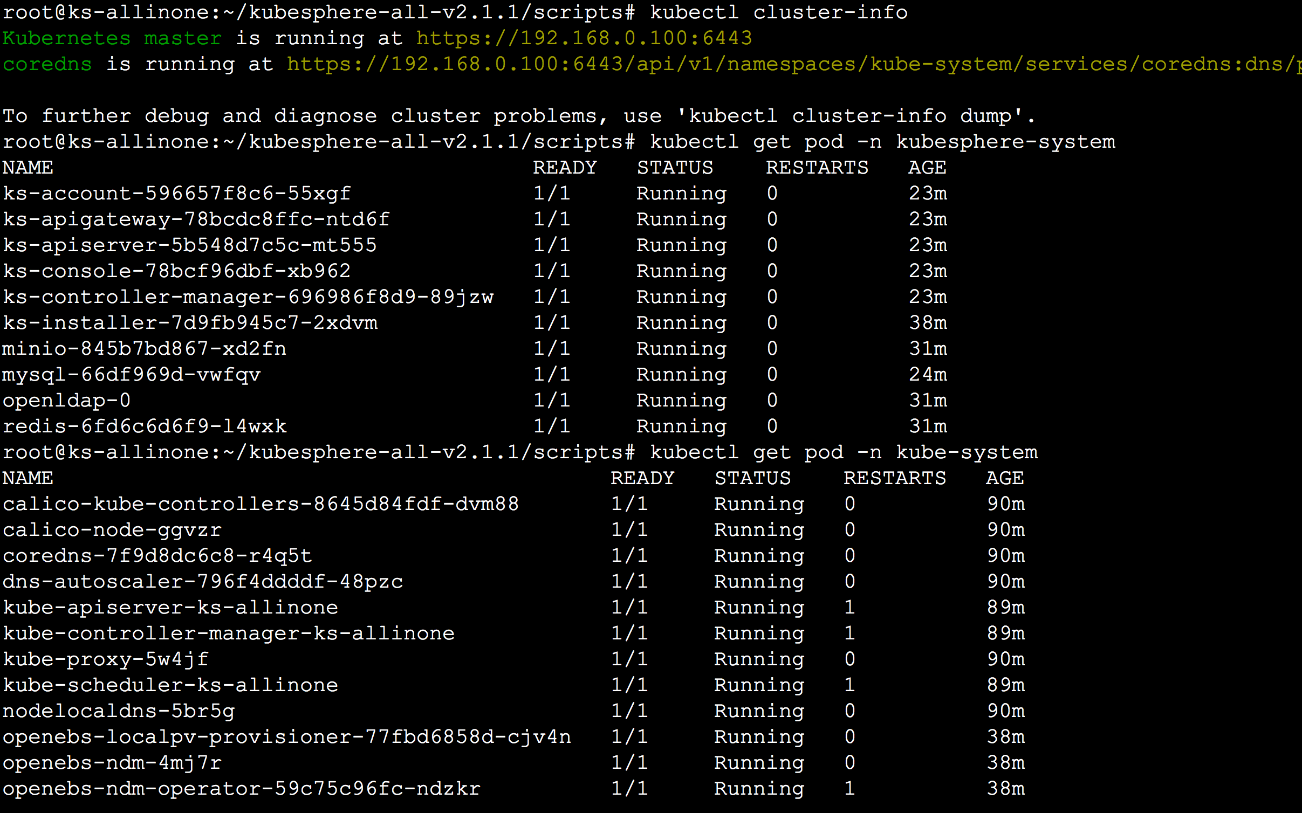Click the 'kubectl cluster-info' command text

(779, 12)
